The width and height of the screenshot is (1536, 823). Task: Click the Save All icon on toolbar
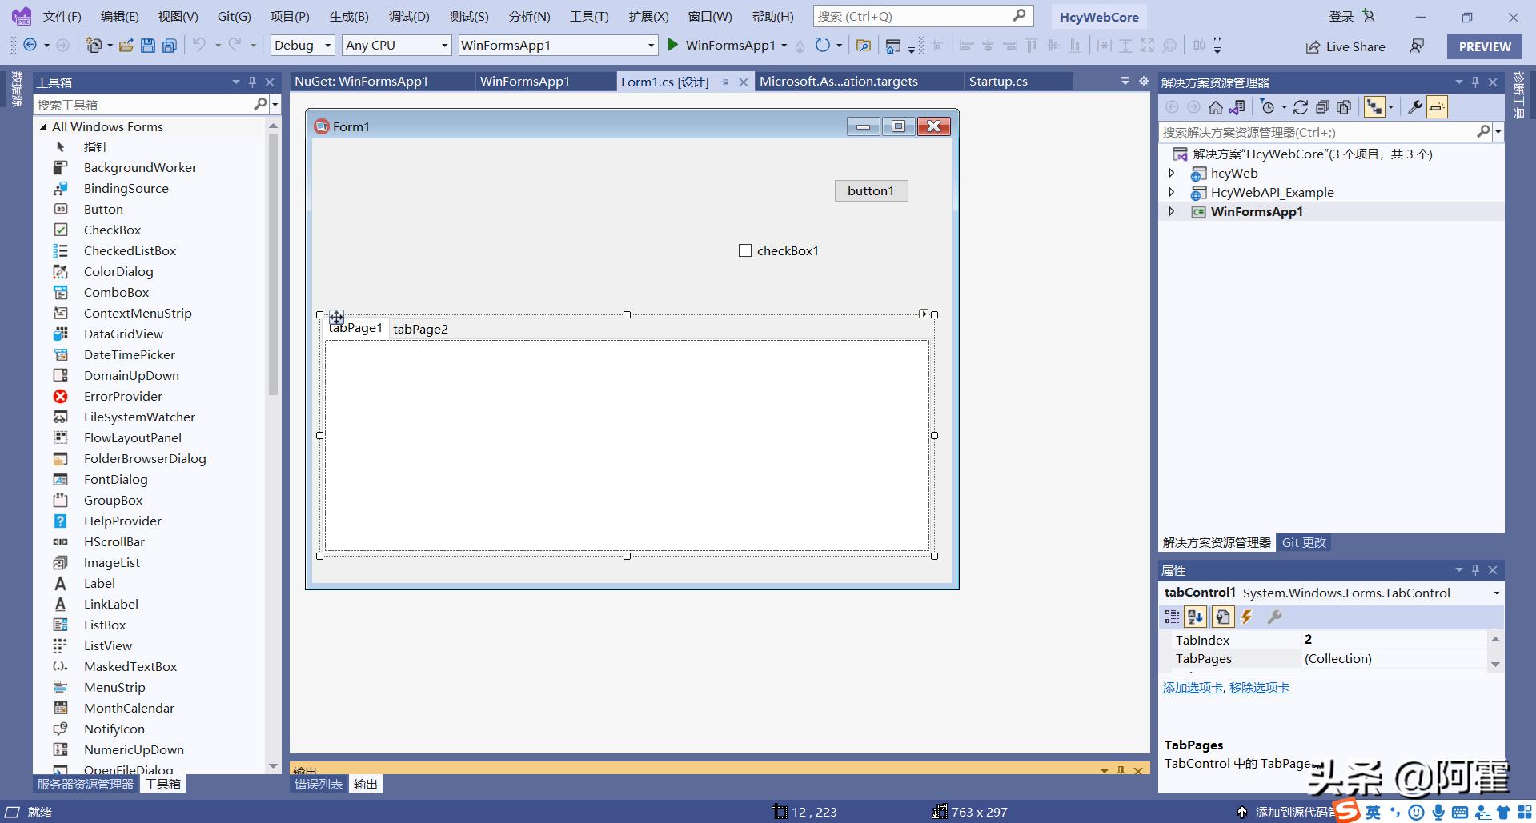click(168, 46)
